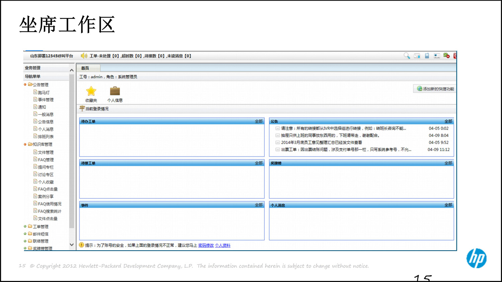Expand the 工单管理 folder in tree
Screen dimensions: 502x282
tap(25, 227)
